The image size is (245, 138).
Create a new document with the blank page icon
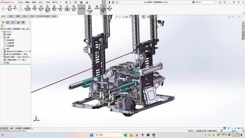pos(70,2)
